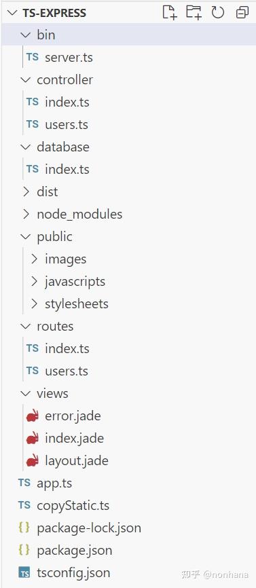Click the New File icon
The height and width of the screenshot is (588, 256).
tap(170, 12)
